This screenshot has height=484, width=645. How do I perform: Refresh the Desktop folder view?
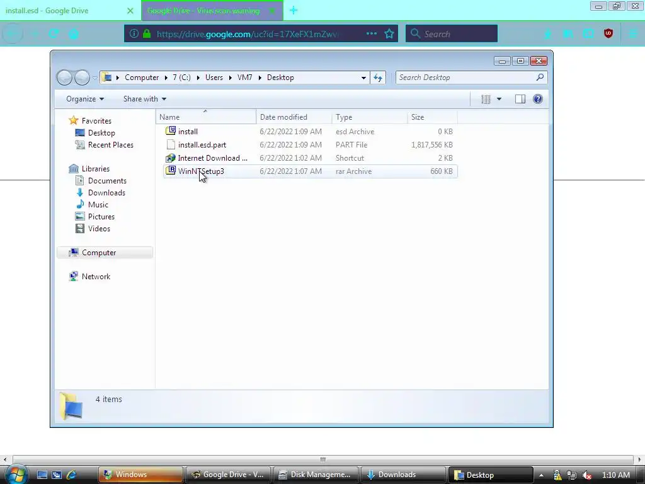coord(378,78)
